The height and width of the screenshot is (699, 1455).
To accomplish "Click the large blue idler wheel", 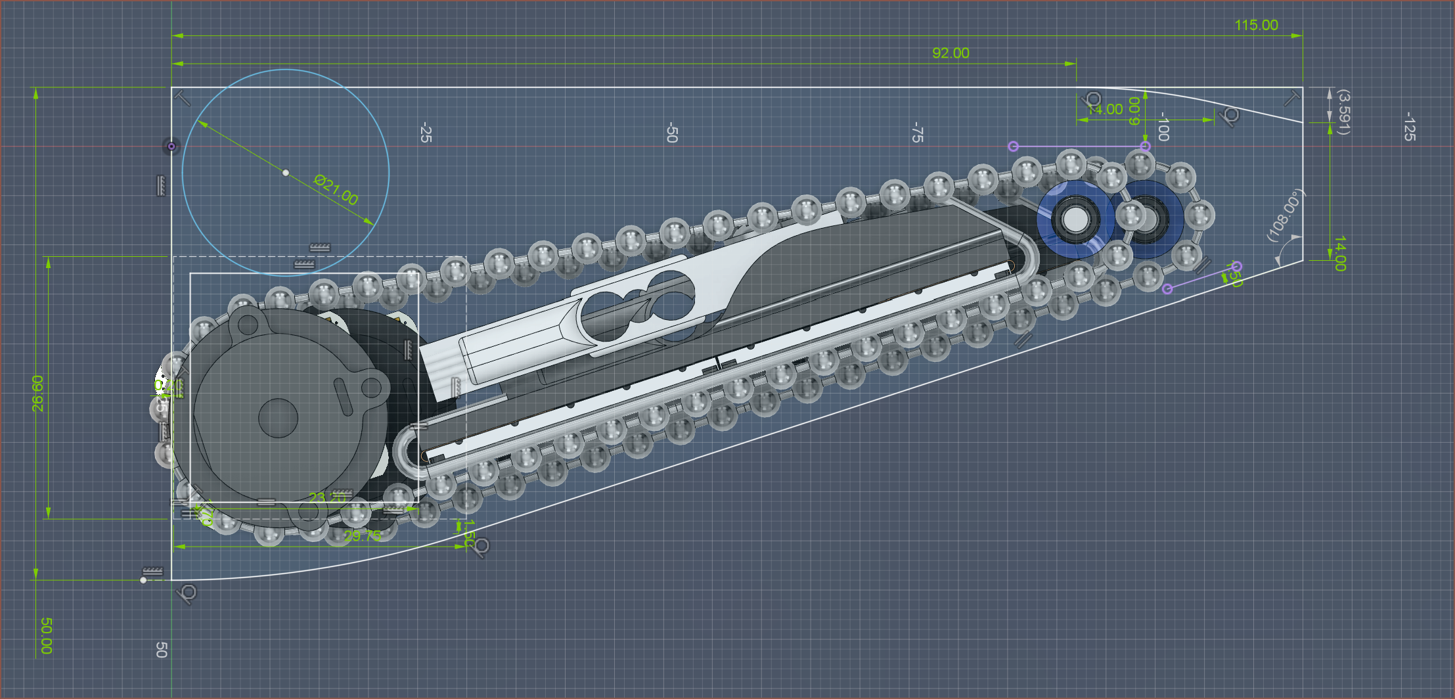I will pos(1075,220).
